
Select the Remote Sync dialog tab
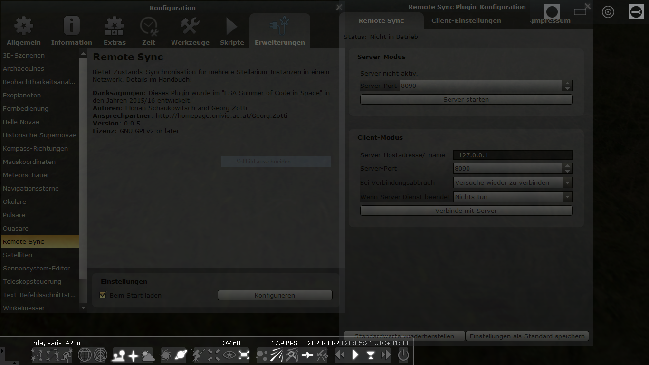point(381,20)
